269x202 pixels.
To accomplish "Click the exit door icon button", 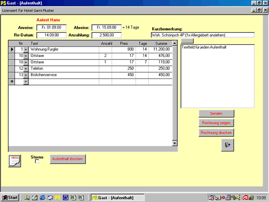I will (227, 145).
